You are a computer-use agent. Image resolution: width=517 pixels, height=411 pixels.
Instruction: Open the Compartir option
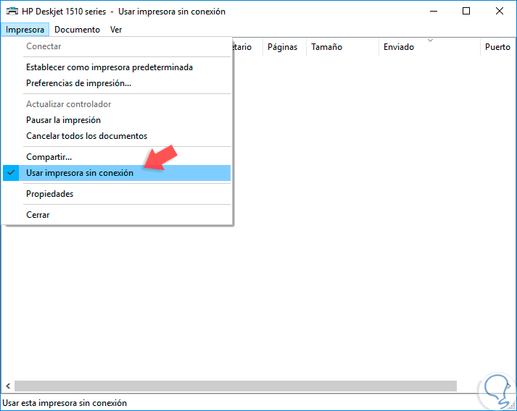coord(117,157)
